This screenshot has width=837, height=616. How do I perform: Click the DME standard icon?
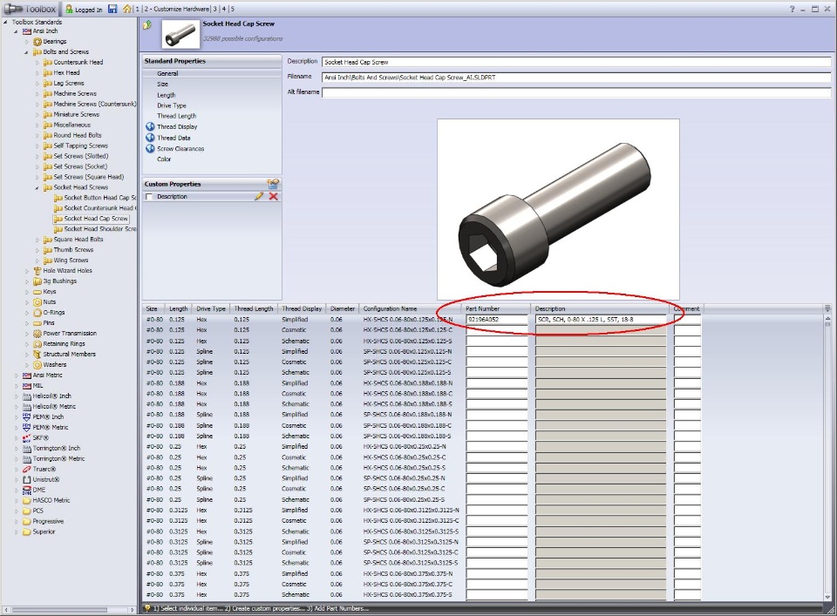[27, 490]
